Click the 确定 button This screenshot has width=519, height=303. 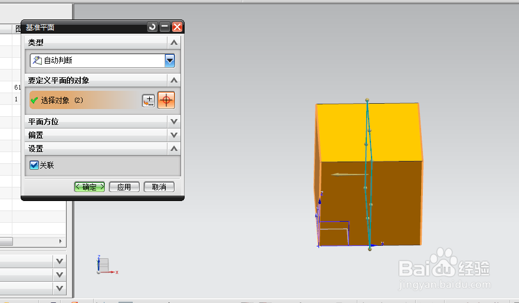pyautogui.click(x=90, y=187)
